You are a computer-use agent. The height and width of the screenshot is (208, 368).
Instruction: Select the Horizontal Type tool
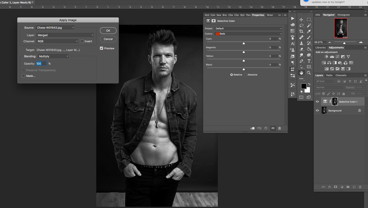[308, 61]
